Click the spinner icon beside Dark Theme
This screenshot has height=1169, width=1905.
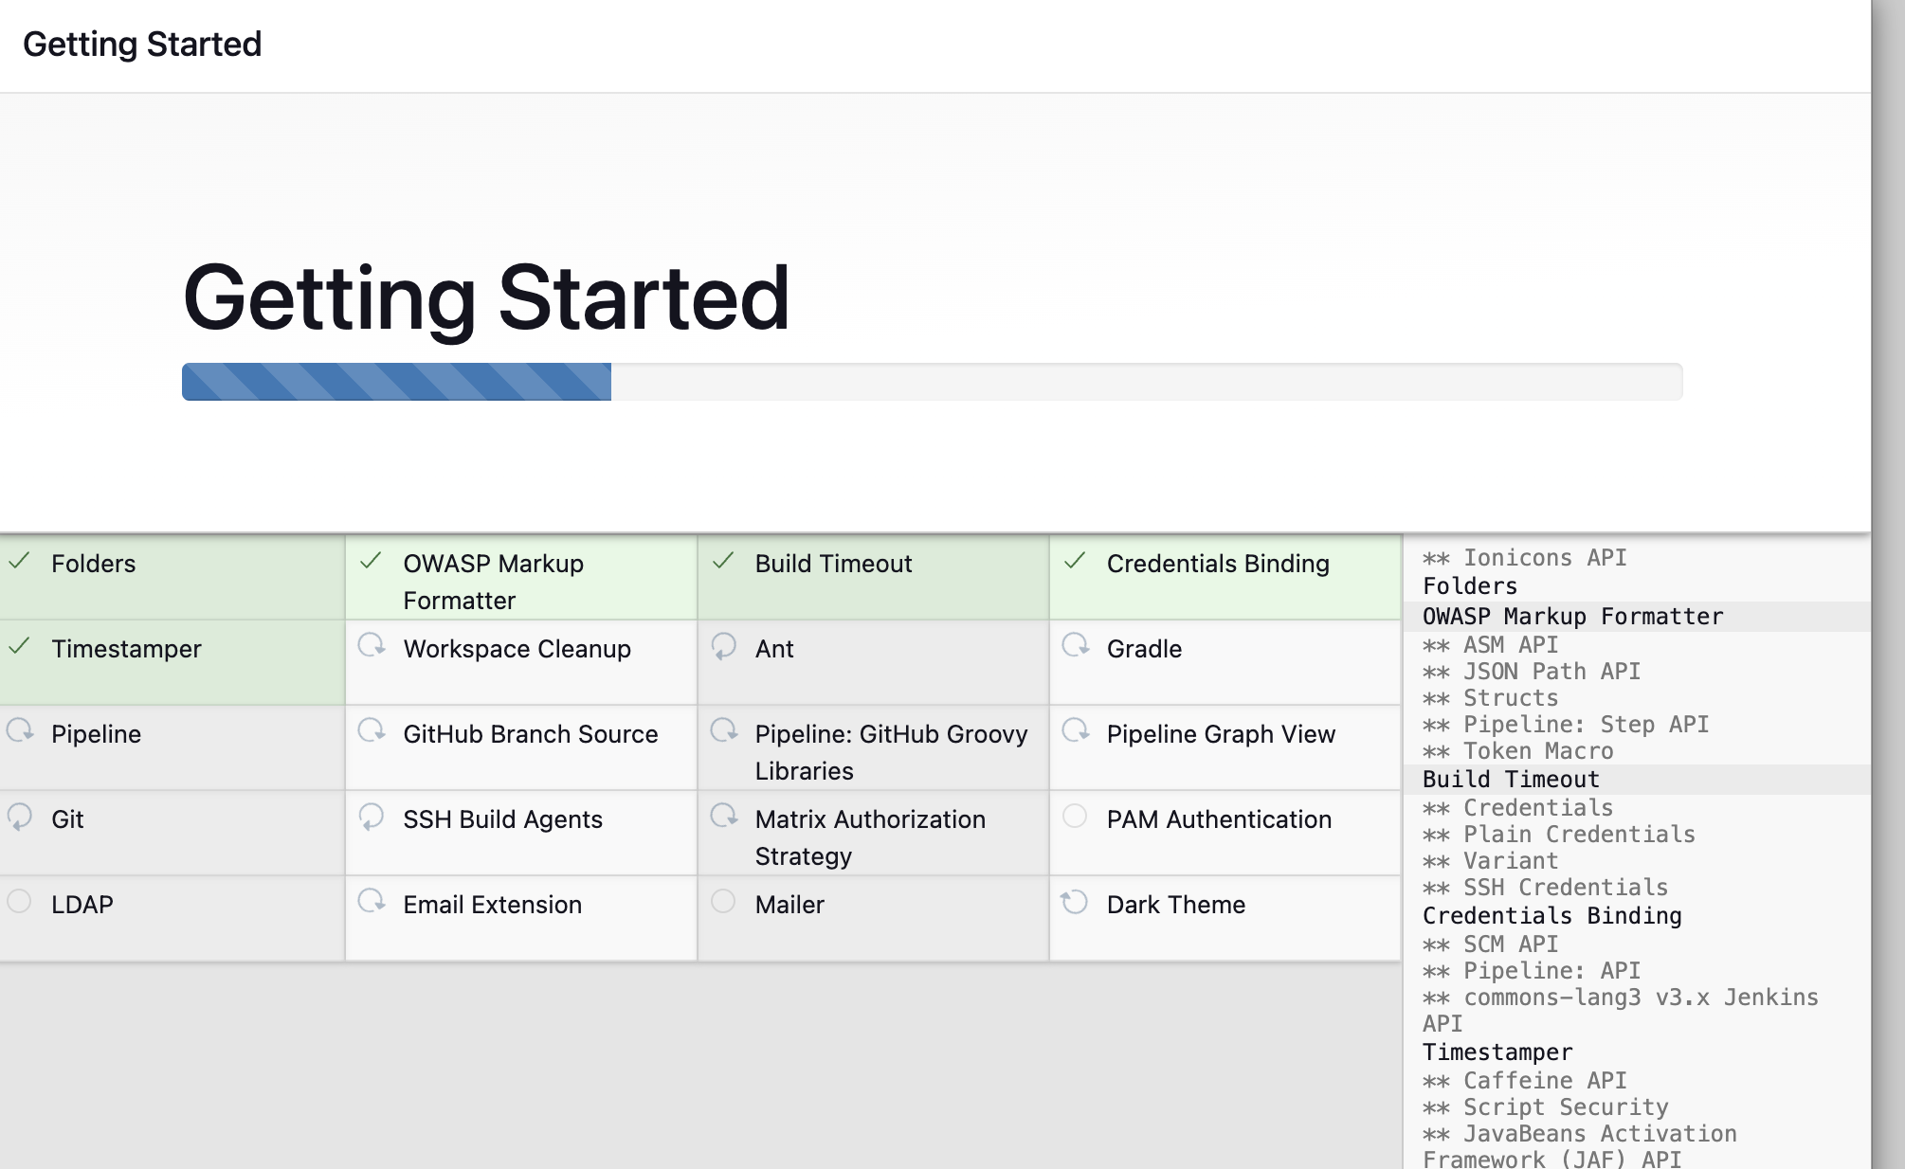click(1075, 902)
